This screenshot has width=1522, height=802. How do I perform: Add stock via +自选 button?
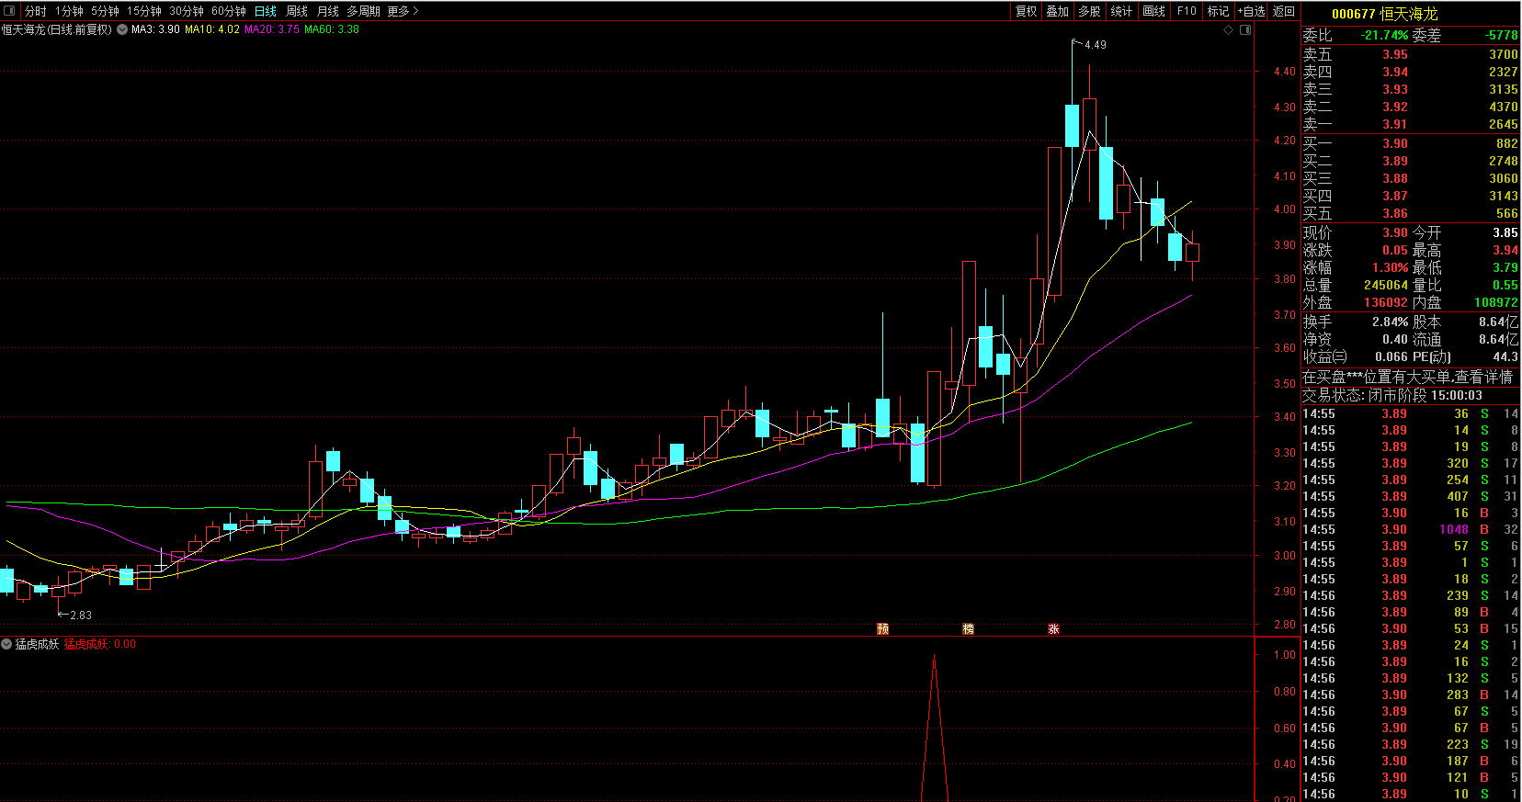[x=1251, y=11]
